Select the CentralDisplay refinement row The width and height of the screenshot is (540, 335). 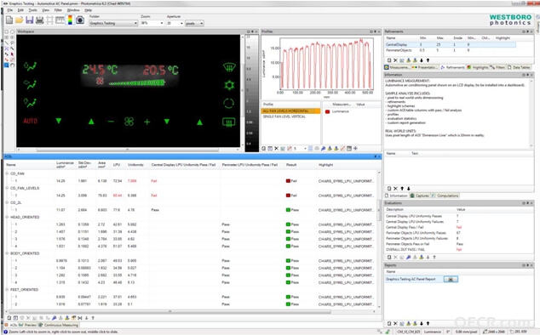click(x=450, y=45)
